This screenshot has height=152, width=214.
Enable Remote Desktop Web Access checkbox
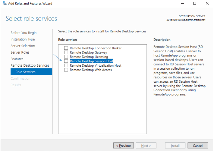coord(66,70)
